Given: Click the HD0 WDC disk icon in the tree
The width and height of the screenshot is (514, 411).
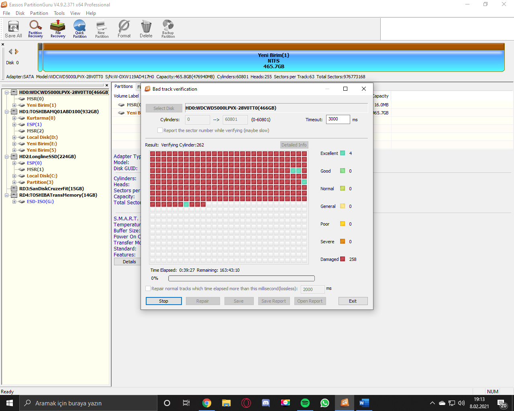Looking at the screenshot, I should click(14, 92).
